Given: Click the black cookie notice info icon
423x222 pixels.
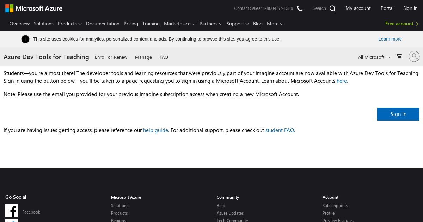Looking at the screenshot, I should pos(25,39).
